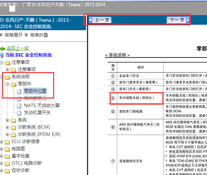
Task: Go to the previous page with 上一页
Action: pyautogui.click(x=100, y=20)
